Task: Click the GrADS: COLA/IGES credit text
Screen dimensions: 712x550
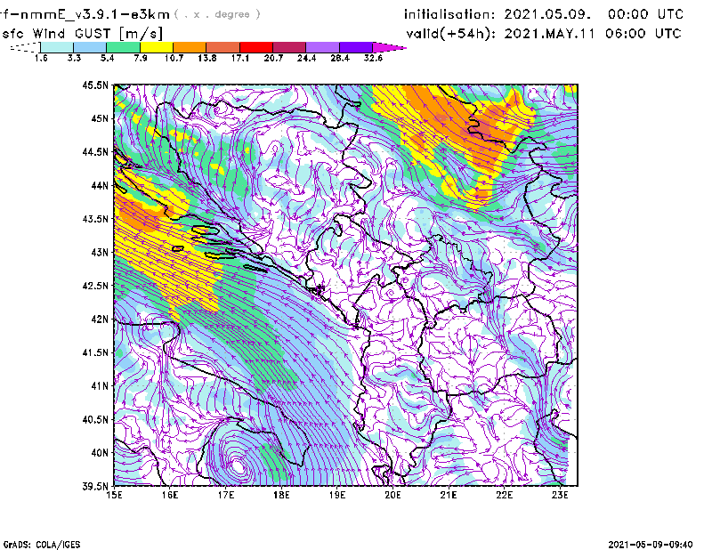Action: pos(42,545)
